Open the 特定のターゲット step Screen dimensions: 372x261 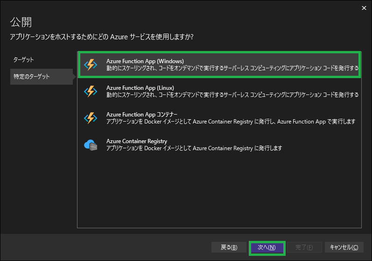(x=32, y=76)
